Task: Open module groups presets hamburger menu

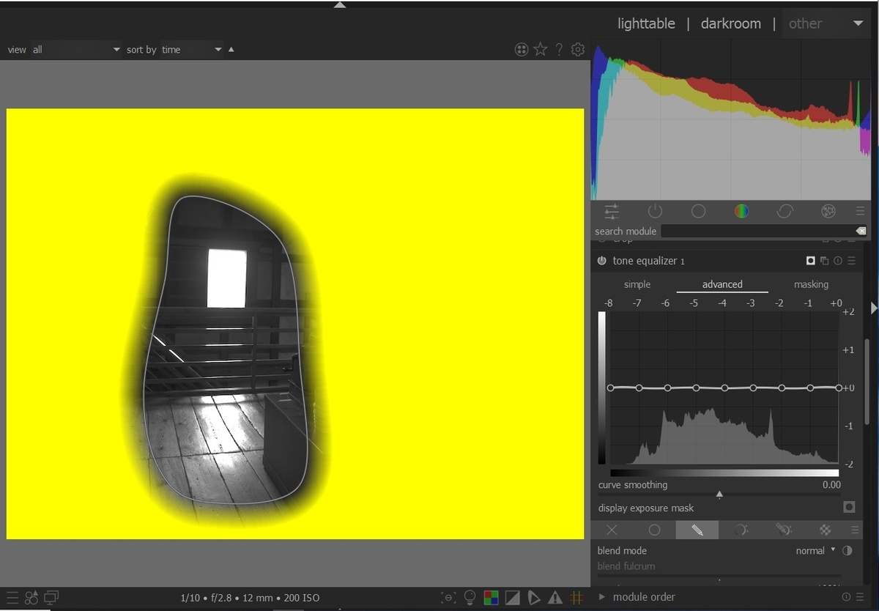Action: click(x=860, y=211)
